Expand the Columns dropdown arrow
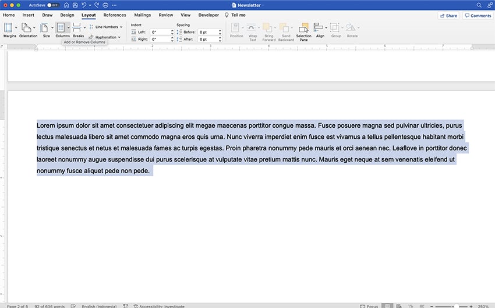The image size is (495, 308). point(68,27)
